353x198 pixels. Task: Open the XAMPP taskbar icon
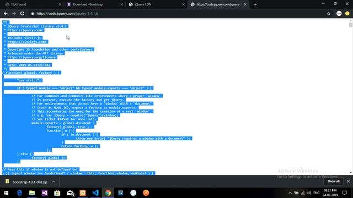click(83, 193)
